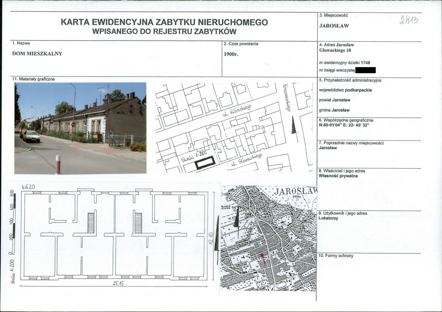Screen dimensions: 442x312
Task: Click the 'ul. Głowackiego' street label on site map
Action: click(247, 161)
